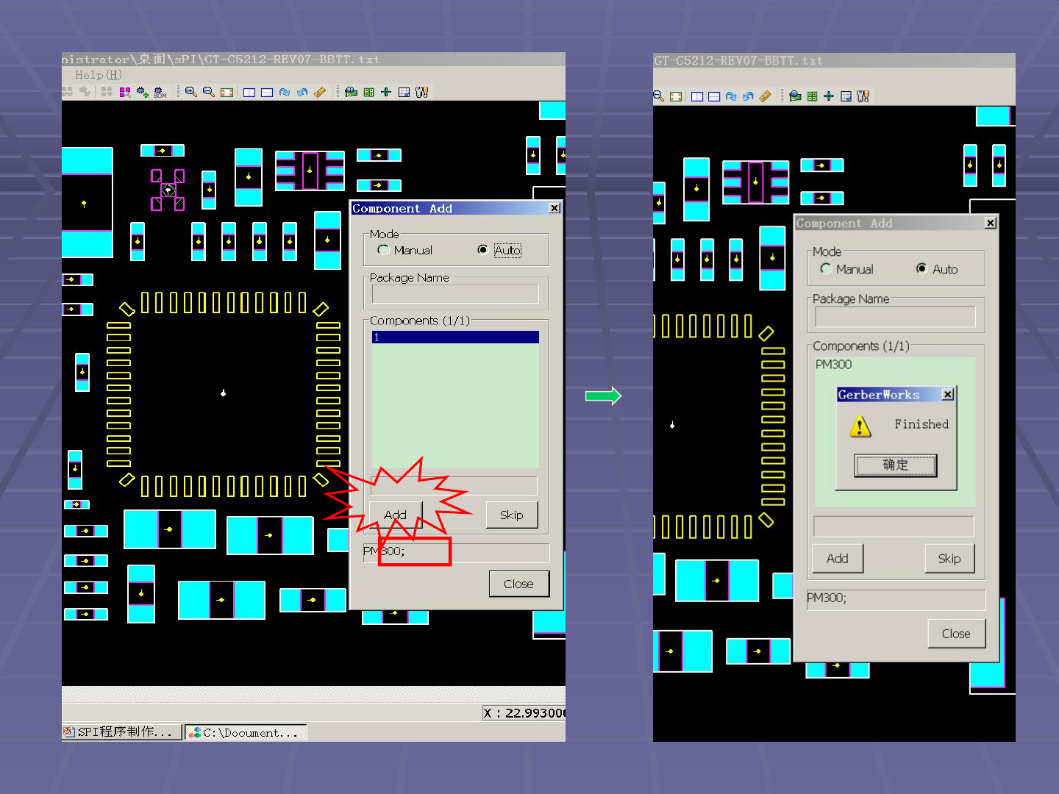The width and height of the screenshot is (1059, 794).
Task: Split view vertically in right window toolbar
Action: 697,96
